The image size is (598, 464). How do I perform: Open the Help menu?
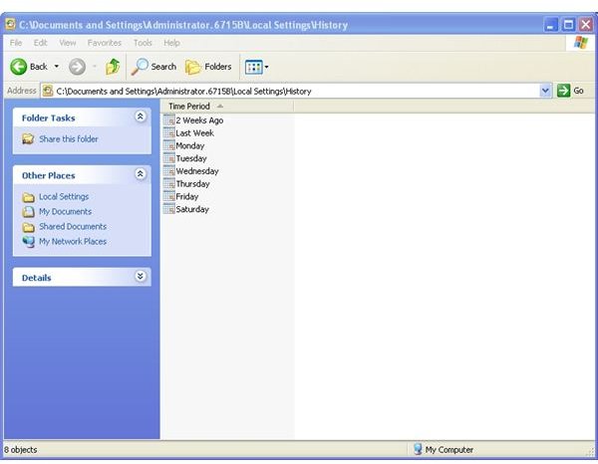171,43
